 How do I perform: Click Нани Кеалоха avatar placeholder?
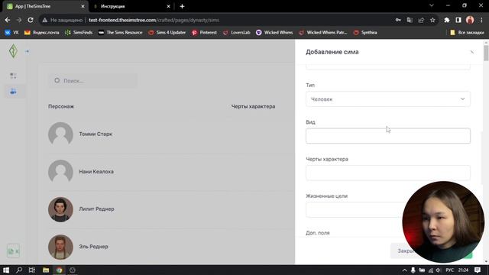(60, 172)
